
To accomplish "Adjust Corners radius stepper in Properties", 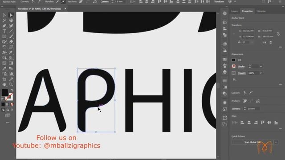I will click(x=244, y=108).
